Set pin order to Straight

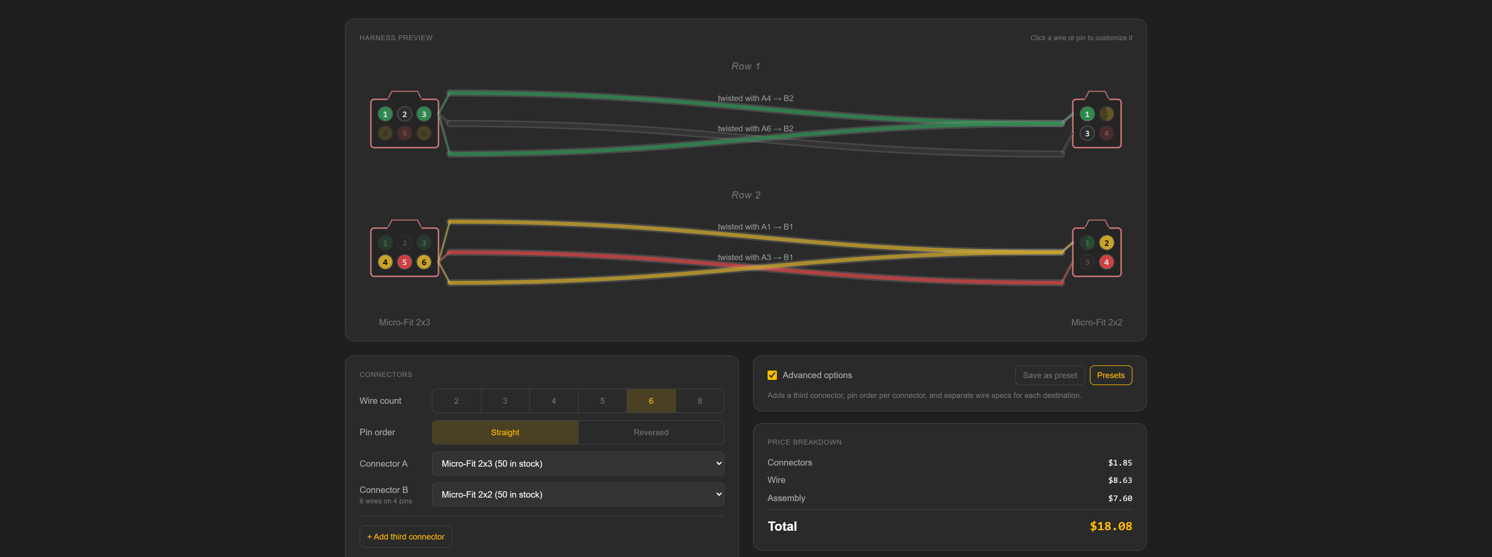click(505, 432)
